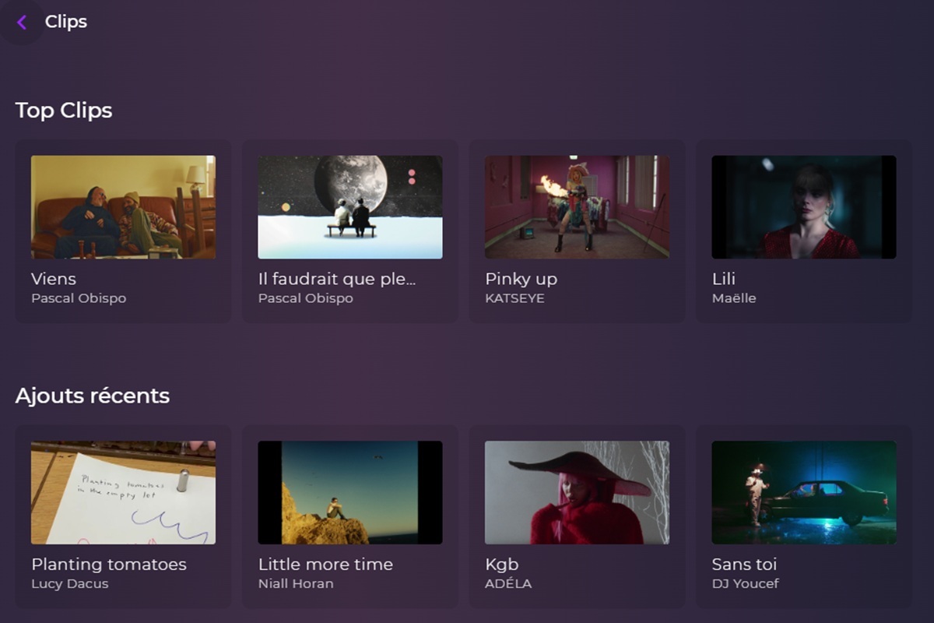The image size is (934, 623).
Task: Click the purple back arrow icon
Action: [22, 22]
